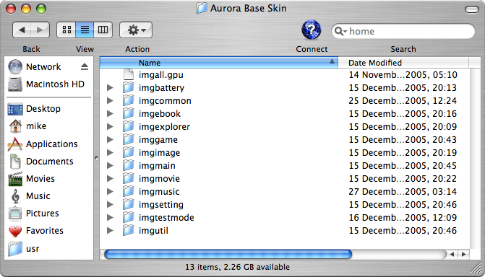Expand the imgimage folder triangle
This screenshot has width=485, height=277.
tap(110, 152)
